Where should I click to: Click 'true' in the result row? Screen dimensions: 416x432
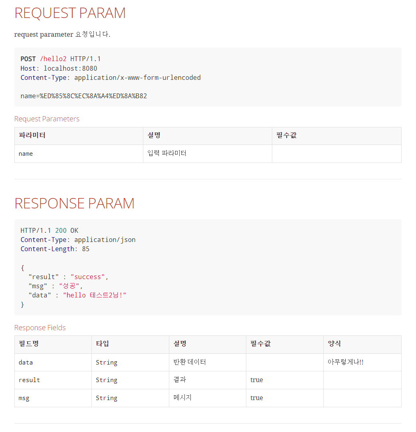257,380
